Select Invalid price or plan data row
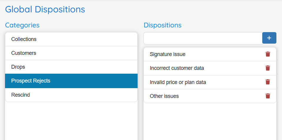Image resolution: width=282 pixels, height=140 pixels. [x=210, y=82]
